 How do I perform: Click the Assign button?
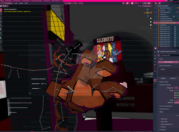[x=163, y=78]
